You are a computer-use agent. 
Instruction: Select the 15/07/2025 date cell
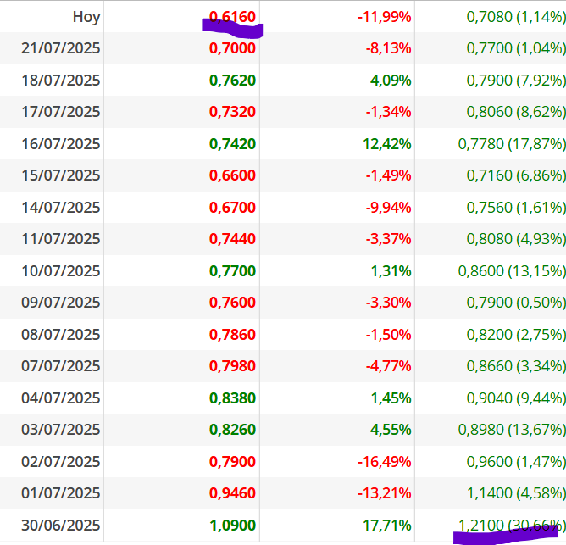(61, 175)
